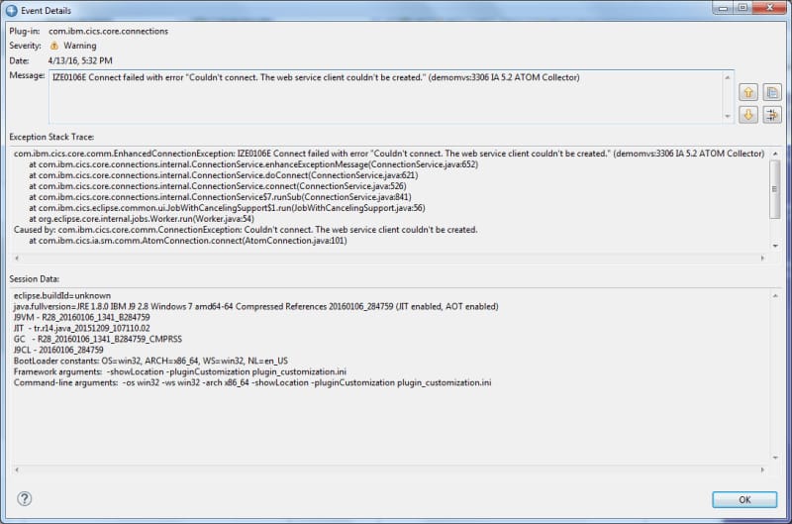Click the Message scrollbar up arrow
The width and height of the screenshot is (792, 524).
(728, 77)
